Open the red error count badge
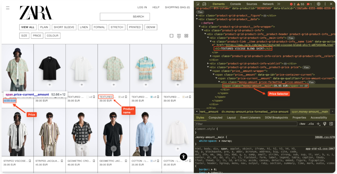The height and width of the screenshot is (174, 337). [x=293, y=4]
